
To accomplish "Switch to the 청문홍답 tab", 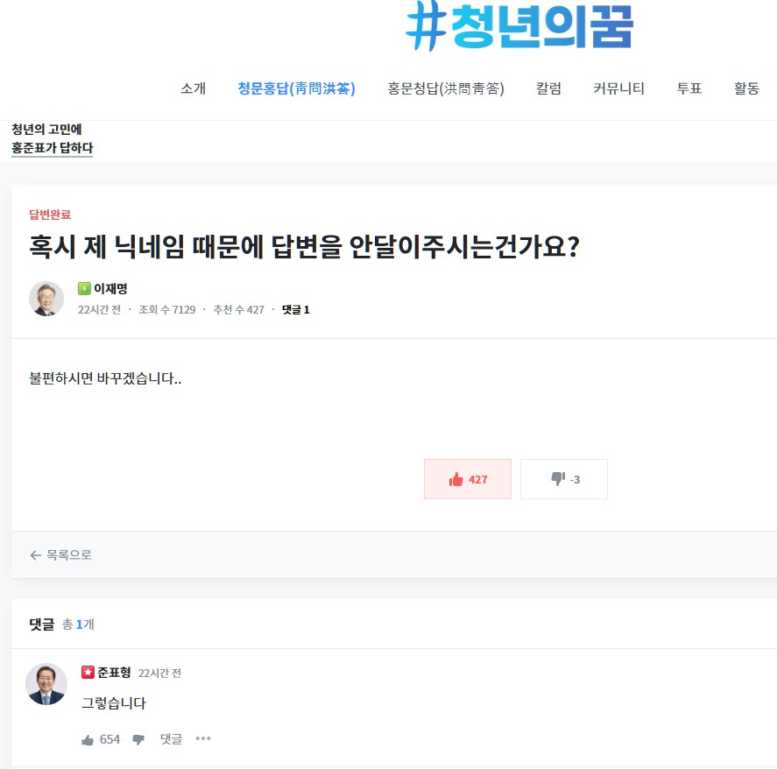I will point(296,88).
